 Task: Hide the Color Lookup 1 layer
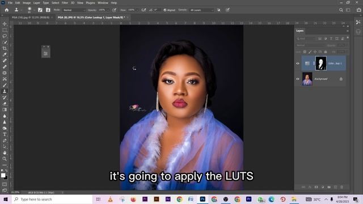(298, 63)
